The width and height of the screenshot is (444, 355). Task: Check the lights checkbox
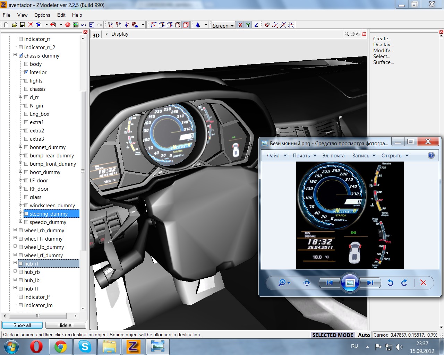click(26, 80)
